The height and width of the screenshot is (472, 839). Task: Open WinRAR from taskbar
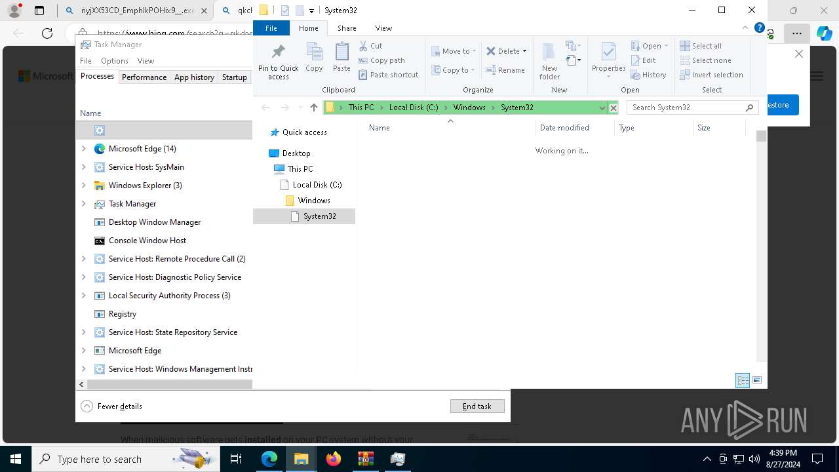pyautogui.click(x=365, y=459)
